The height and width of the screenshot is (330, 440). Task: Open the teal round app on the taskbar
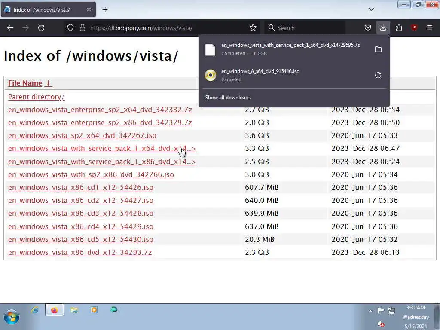(113, 309)
